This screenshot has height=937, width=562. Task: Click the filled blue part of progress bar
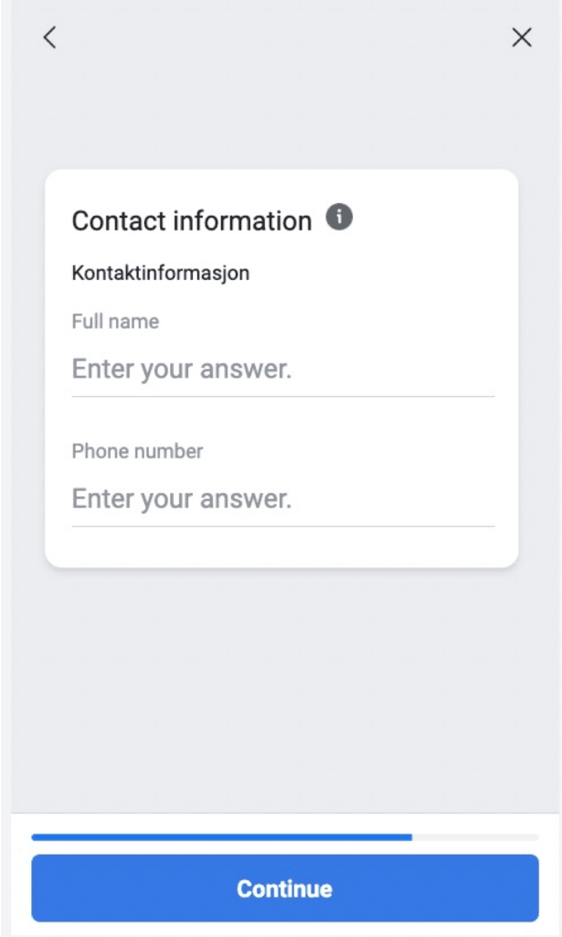[221, 836]
